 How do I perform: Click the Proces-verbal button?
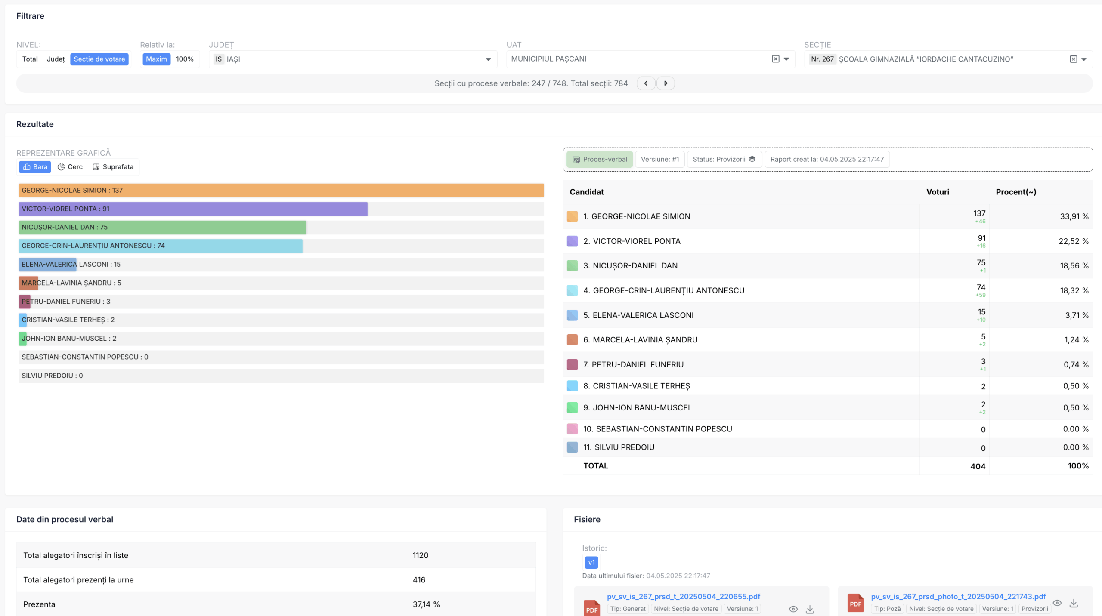pyautogui.click(x=600, y=159)
